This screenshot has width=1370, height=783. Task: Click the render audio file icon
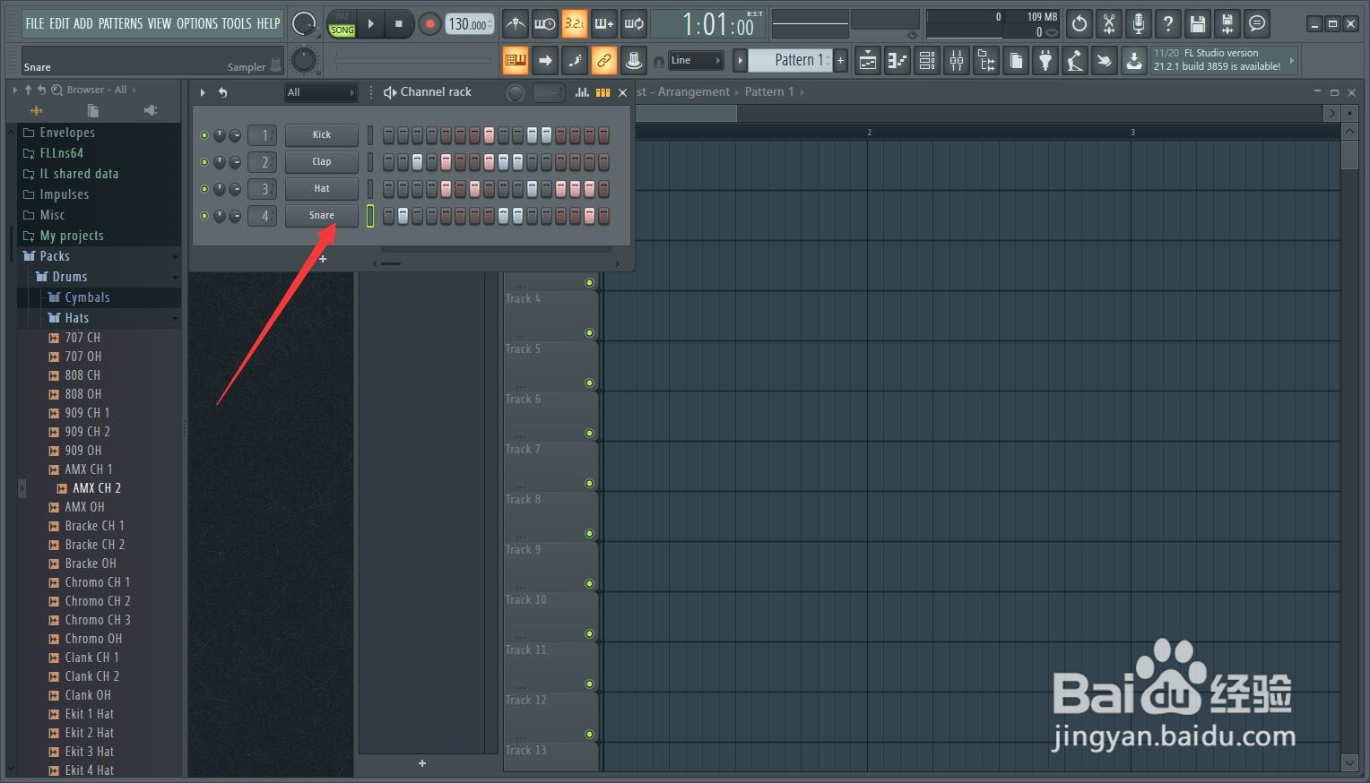1227,23
